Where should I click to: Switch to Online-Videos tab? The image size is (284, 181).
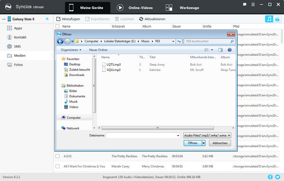coord(135,8)
